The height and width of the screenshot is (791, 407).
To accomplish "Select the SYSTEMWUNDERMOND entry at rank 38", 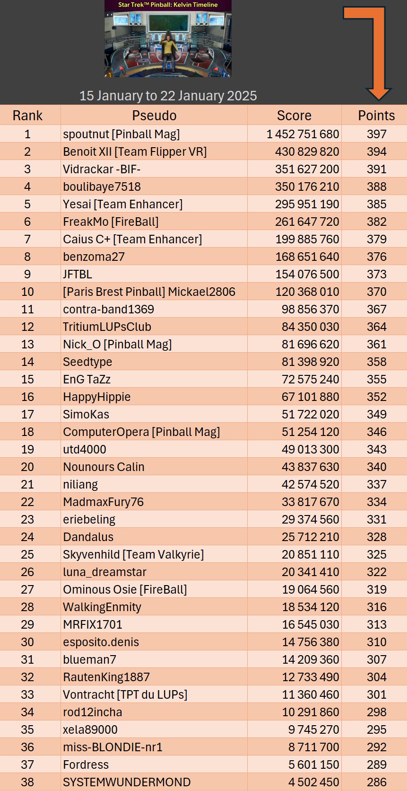I will [x=127, y=782].
